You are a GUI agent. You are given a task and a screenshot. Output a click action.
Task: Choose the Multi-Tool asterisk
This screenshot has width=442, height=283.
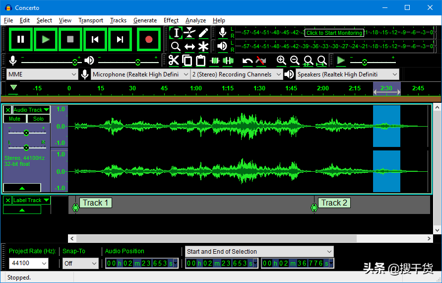tap(203, 46)
